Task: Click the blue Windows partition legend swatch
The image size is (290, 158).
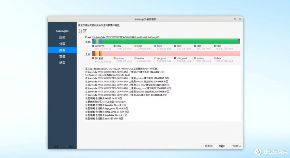Action: coord(93,46)
